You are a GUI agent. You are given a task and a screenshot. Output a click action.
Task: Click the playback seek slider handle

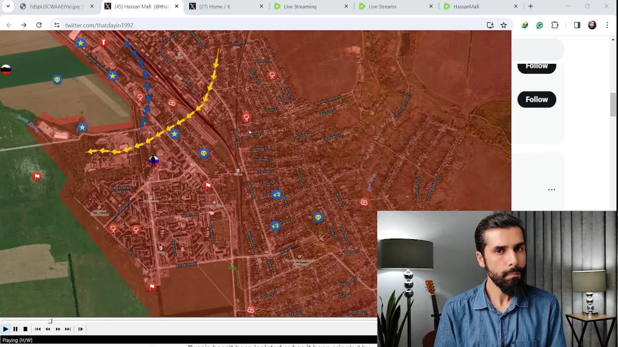(50, 321)
